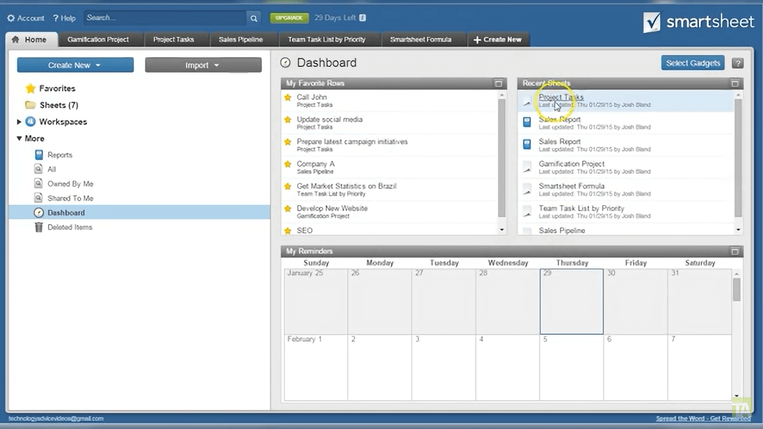Click the Favorites star icon
Image resolution: width=763 pixels, height=429 pixels.
pyautogui.click(x=31, y=89)
